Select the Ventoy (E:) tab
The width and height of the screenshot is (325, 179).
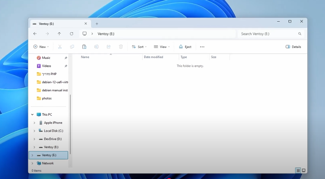tap(60, 24)
